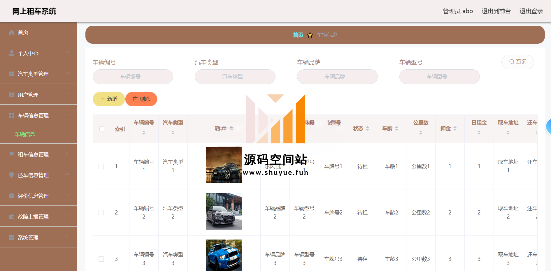Click the 新增 add button
The image size is (551, 271).
109,99
